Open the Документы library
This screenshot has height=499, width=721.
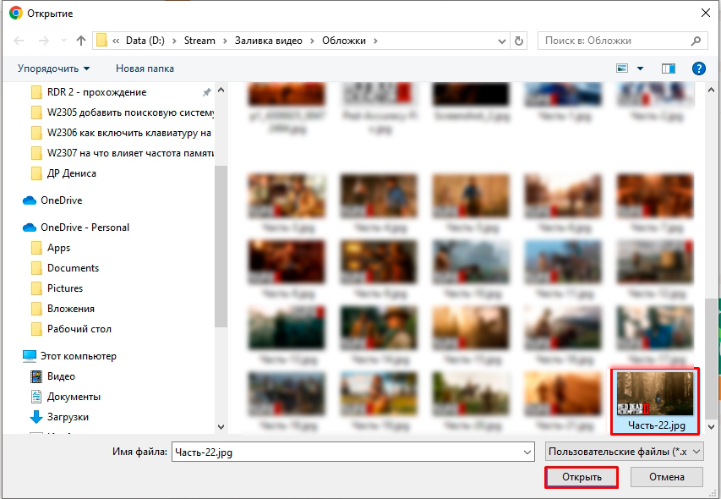pos(74,397)
